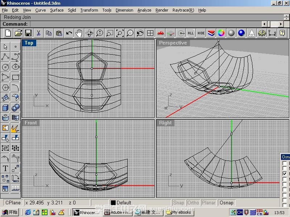Viewport: 290px width, 217px height.
Task: Tick the first Osnap panel checkbox
Action: tap(285, 163)
